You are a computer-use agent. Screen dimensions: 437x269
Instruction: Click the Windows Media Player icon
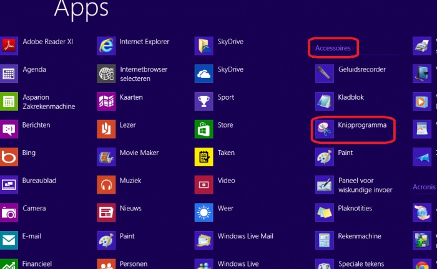[421, 101]
